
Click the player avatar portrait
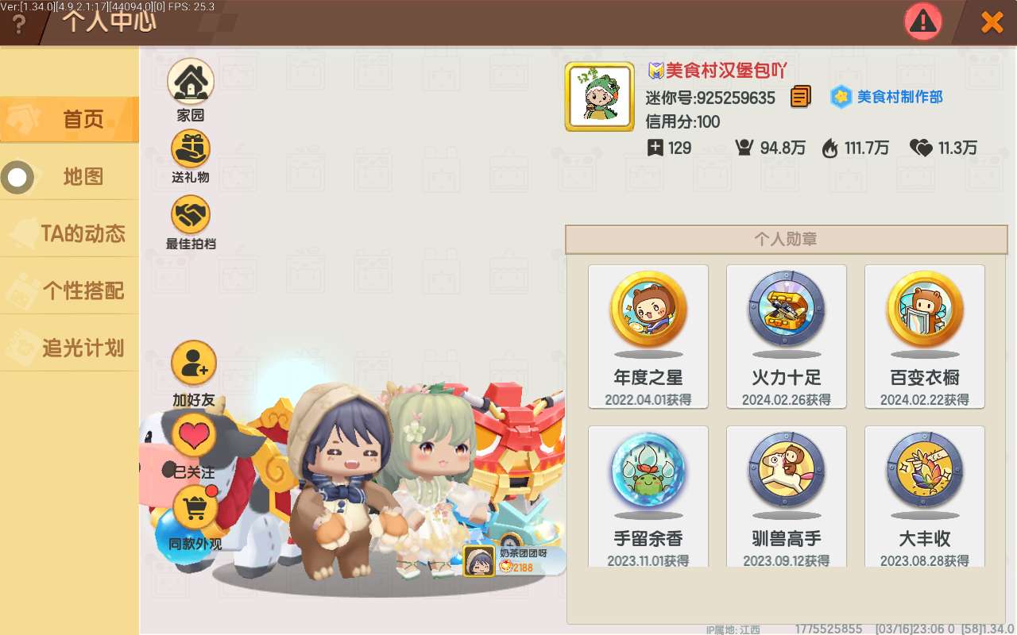[599, 97]
